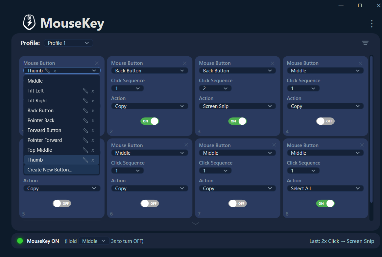Disable the Select All mapping toggle
Screen dimensions: 382x257
click(x=325, y=203)
